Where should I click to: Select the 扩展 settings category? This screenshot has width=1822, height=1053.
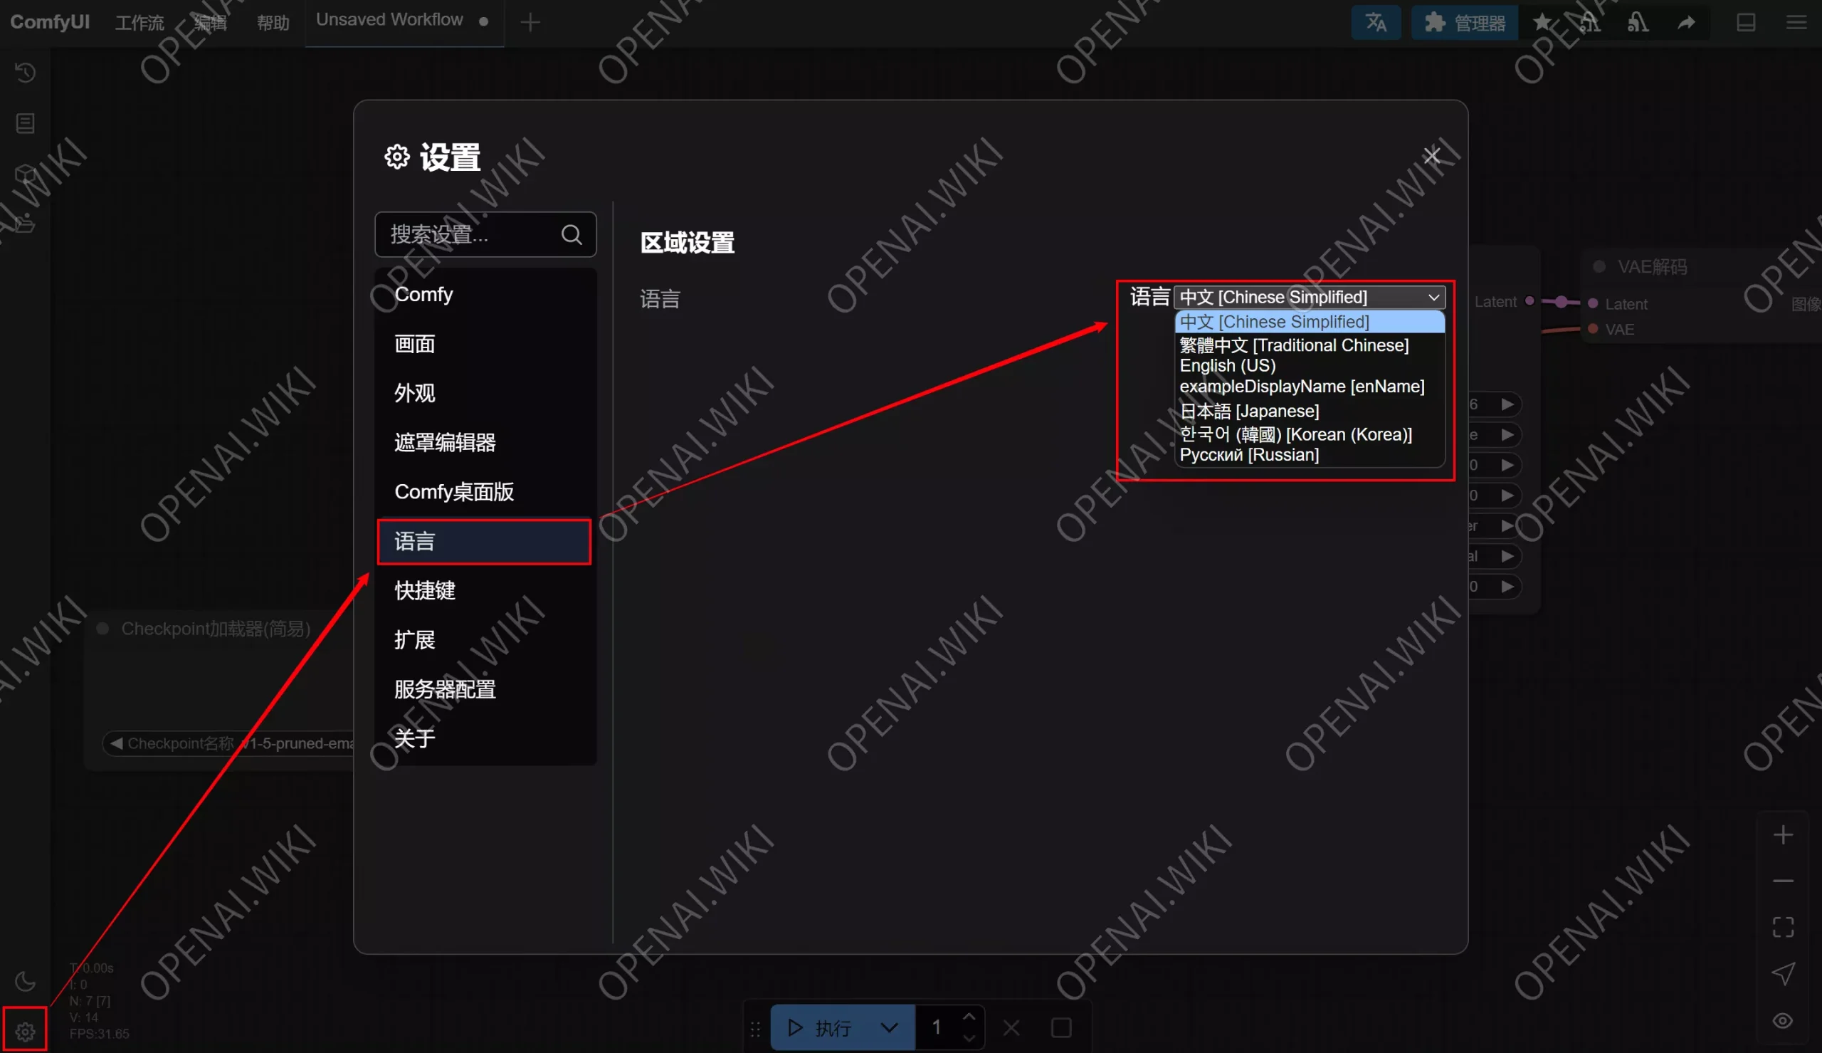click(485, 640)
